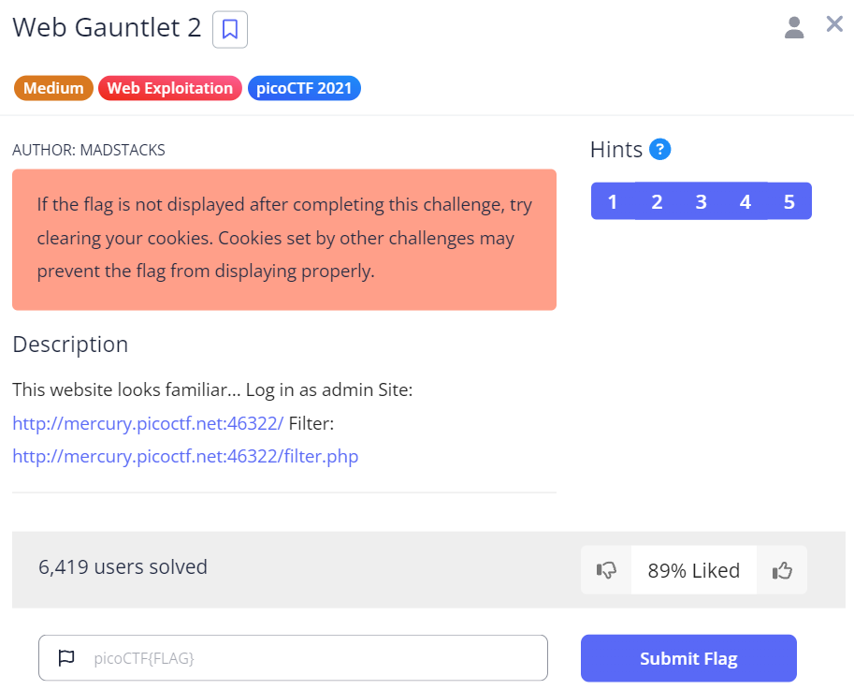Bookmark the Web Gauntlet 2 challenge
The image size is (854, 690).
tap(230, 30)
